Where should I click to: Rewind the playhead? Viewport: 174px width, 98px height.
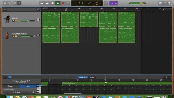pos(42,3)
